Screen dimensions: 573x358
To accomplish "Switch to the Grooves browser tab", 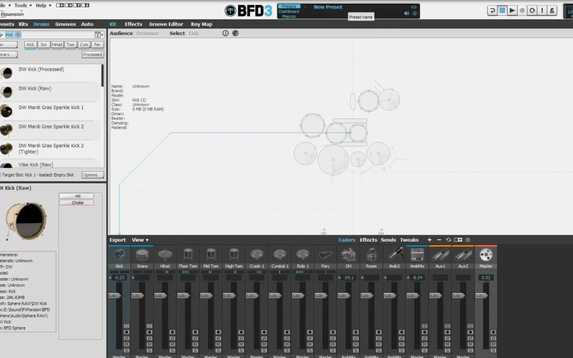I will (x=65, y=24).
